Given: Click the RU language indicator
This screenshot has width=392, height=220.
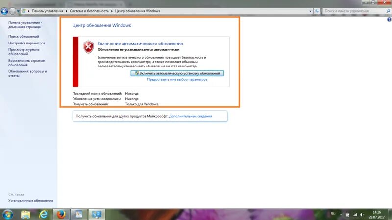Looking at the screenshot, I should pos(333,214).
